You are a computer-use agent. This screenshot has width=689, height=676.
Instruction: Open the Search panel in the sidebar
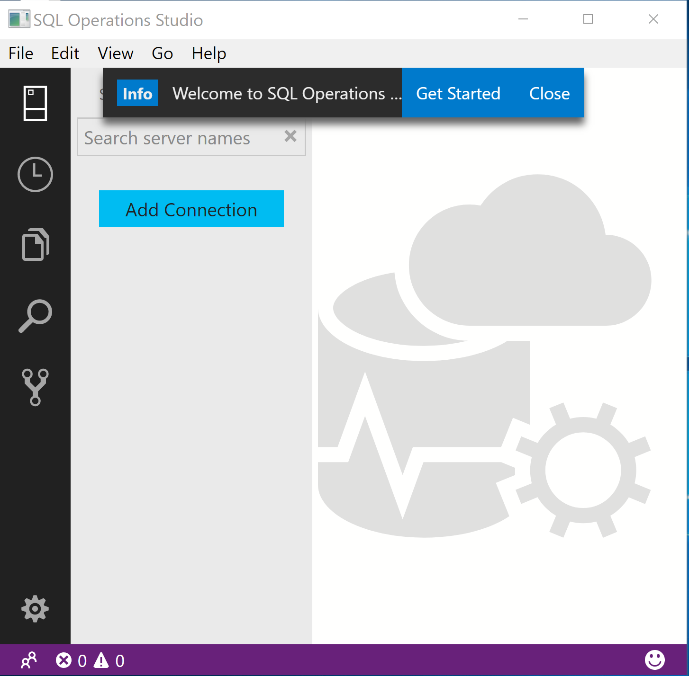click(x=35, y=315)
